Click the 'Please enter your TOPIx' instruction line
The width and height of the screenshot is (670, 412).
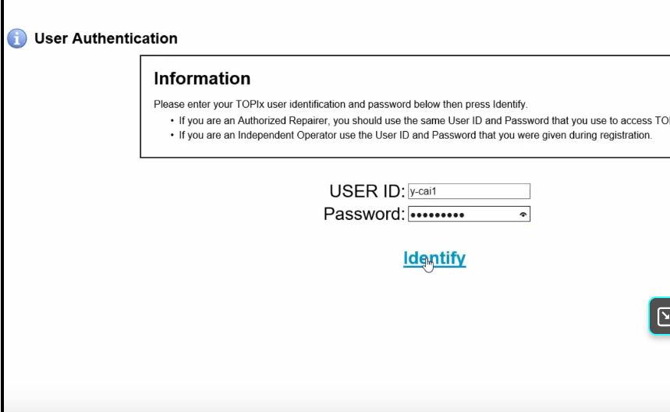pos(341,105)
